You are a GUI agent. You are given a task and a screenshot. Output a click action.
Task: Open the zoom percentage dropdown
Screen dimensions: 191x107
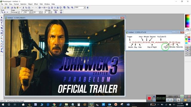[x=84, y=7]
